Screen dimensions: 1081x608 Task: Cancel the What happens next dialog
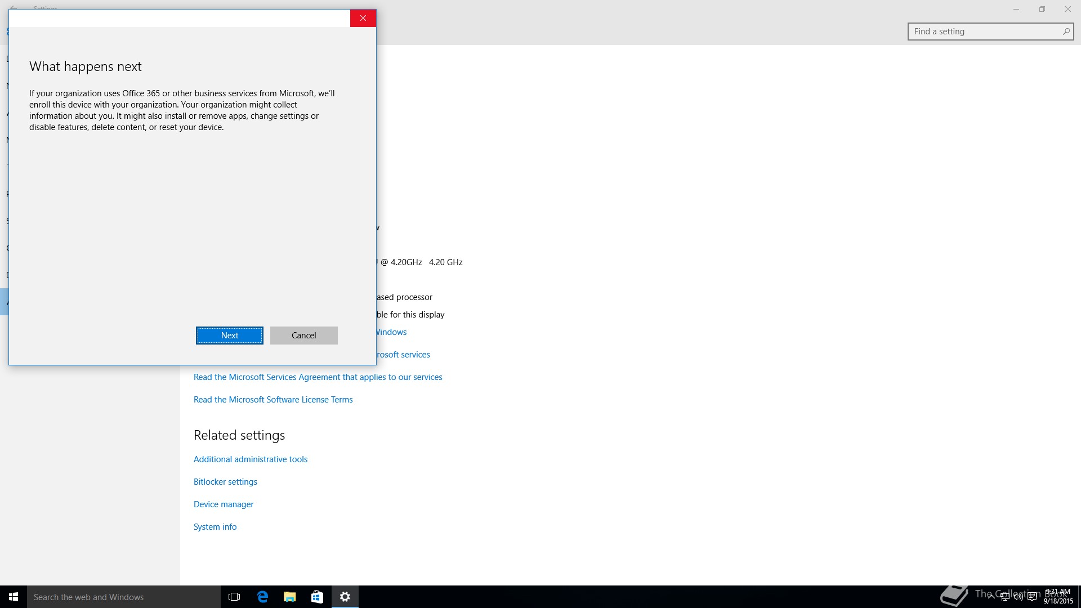tap(304, 336)
